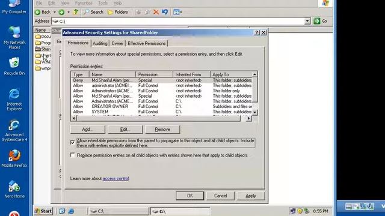Click the Go button beside address bar
Viewport: 385px width, 216px height.
(321, 21)
